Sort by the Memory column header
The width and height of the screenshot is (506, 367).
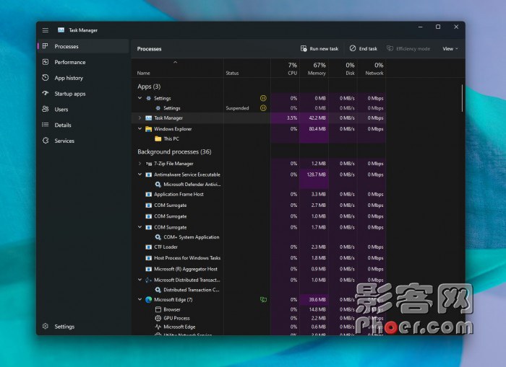pos(314,68)
